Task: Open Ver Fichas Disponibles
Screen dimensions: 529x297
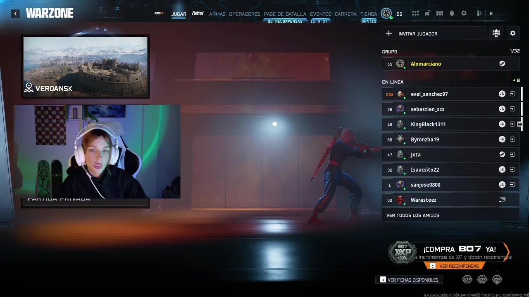Action: (x=409, y=280)
